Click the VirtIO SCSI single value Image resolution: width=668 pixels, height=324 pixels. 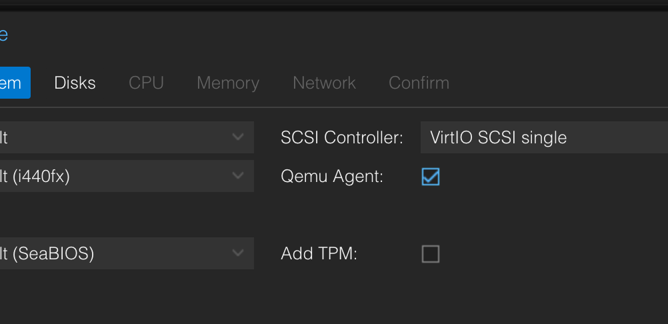(x=498, y=138)
